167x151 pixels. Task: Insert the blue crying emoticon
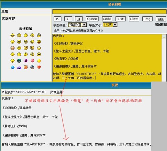tap(13, 67)
